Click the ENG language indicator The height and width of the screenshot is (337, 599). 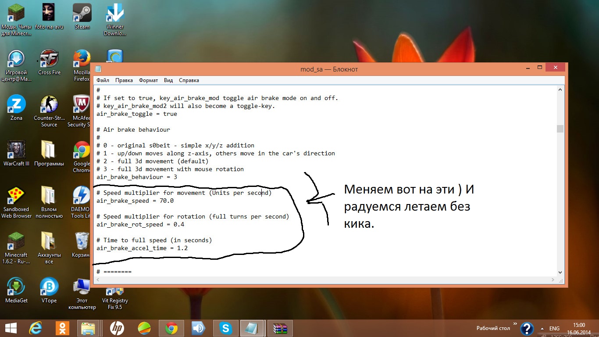click(x=554, y=329)
